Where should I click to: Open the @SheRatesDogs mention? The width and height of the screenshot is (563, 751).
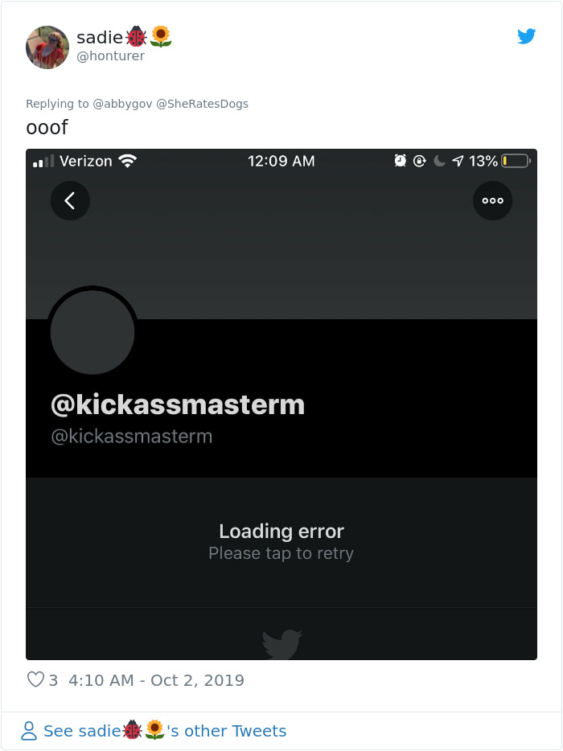(202, 104)
